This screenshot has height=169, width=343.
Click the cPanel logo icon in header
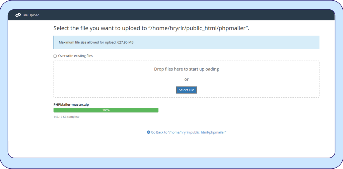click(18, 15)
